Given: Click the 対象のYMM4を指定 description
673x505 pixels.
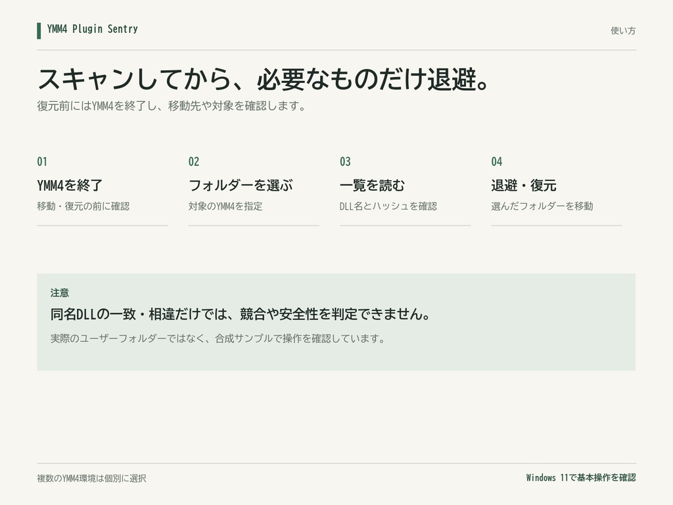Looking at the screenshot, I should (225, 206).
